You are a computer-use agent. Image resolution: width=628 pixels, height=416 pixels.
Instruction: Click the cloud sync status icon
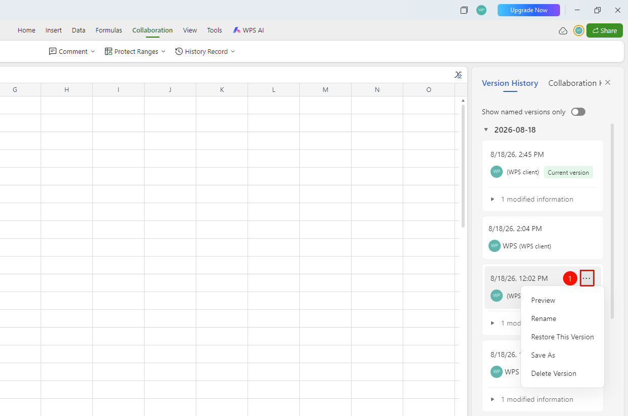(563, 31)
